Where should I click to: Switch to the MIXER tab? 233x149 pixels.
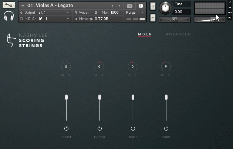coord(145,34)
